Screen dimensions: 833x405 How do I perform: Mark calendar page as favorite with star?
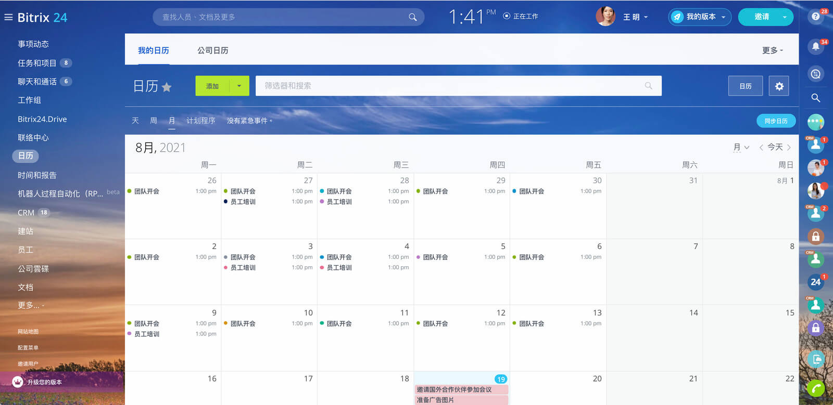click(x=167, y=87)
